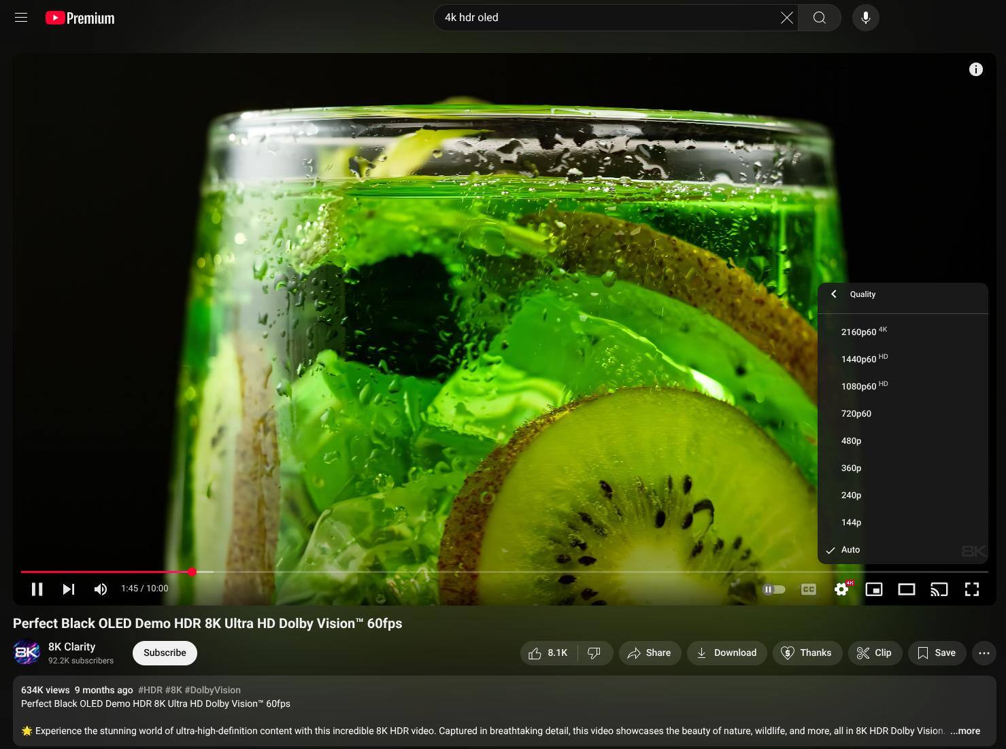1006x749 pixels.
Task: Mute the video volume
Action: click(x=101, y=589)
